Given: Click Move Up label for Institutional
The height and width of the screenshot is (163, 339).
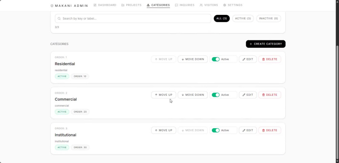Looking at the screenshot, I should 166,131.
